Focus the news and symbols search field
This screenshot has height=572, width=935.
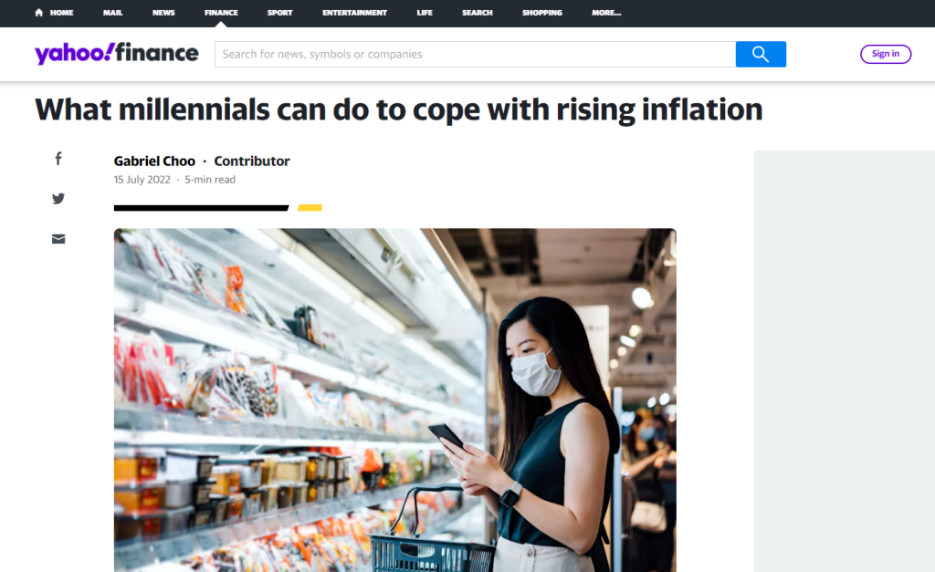click(475, 54)
